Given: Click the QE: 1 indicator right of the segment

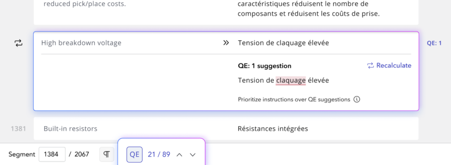Looking at the screenshot, I should tap(434, 43).
